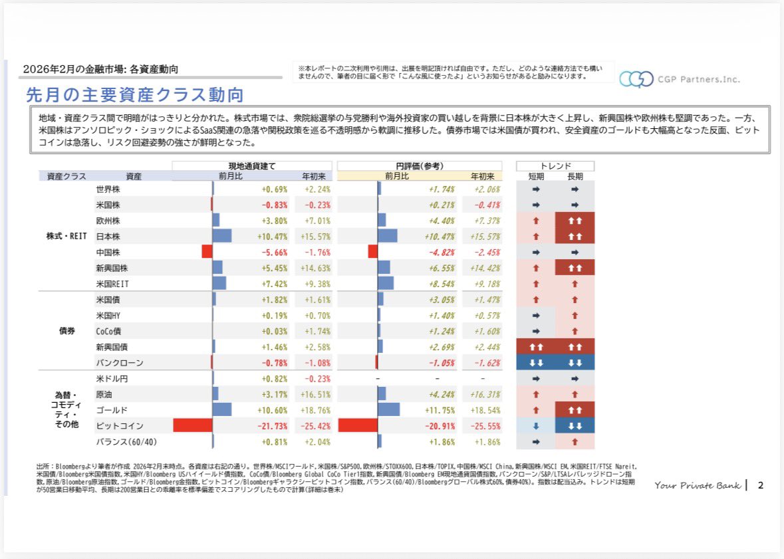Viewport: 784px width, 559px height.
Task: Click the blue 日本株 bar under 現地通貨建て
Action: [222, 236]
